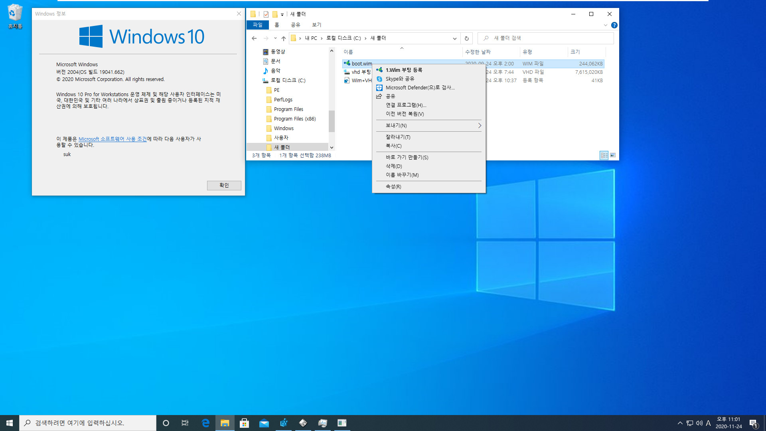Open Microsoft 소프트웨어 사용 조건 link
The image size is (766, 431).
pyautogui.click(x=113, y=139)
